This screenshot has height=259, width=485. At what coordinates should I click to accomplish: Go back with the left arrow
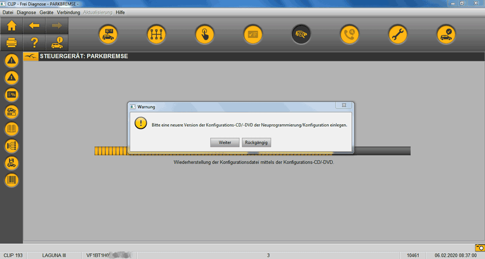(x=34, y=26)
